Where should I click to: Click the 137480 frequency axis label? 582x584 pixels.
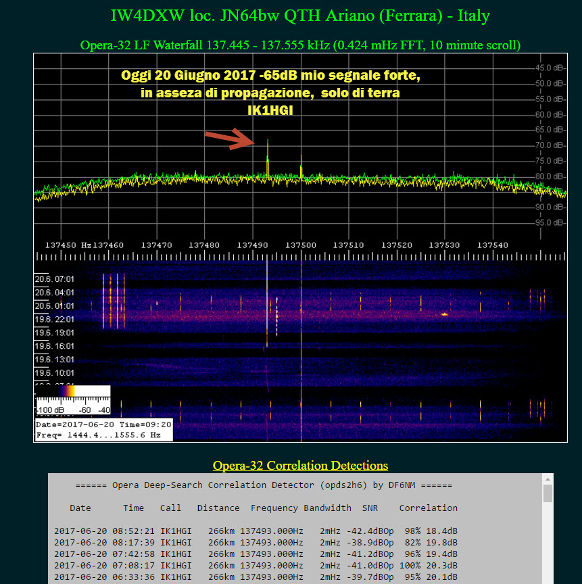click(x=204, y=245)
